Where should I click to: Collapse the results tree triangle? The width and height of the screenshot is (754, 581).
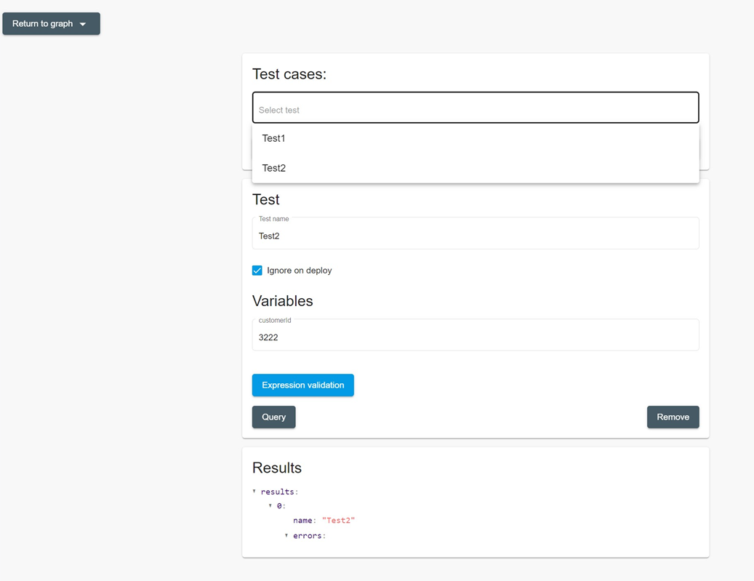(254, 492)
